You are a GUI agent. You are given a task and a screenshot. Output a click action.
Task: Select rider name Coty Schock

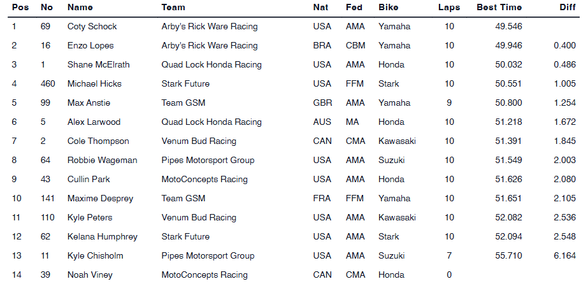92,27
